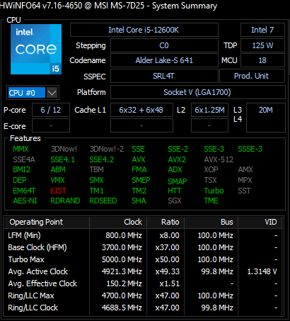
Task: Click the MCU value 18
Action: coord(262,60)
